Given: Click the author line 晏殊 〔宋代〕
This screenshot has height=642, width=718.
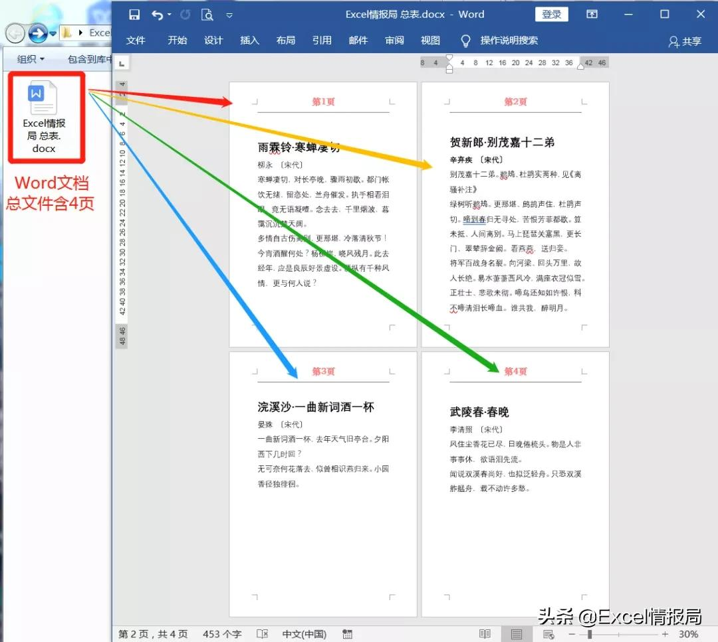Looking at the screenshot, I should tap(280, 424).
